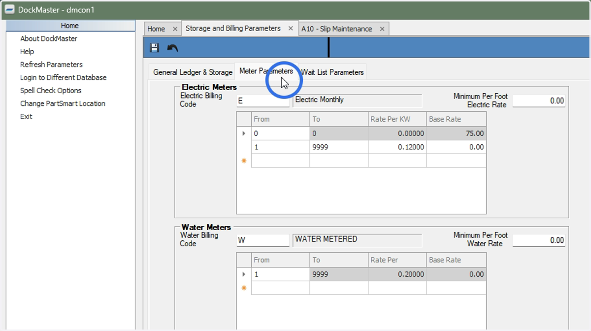
Task: Edit Minimum Per Foot Water Rate field
Action: [x=539, y=240]
